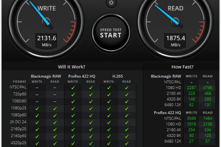Click the 2160p25 format row label

click(19, 129)
